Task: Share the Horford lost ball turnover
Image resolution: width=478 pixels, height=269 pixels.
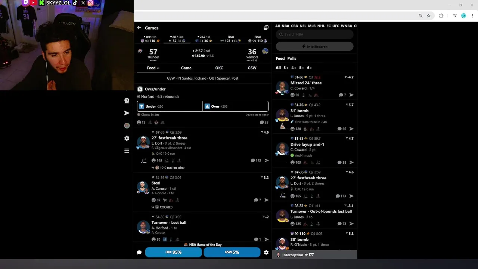Action: (267, 239)
